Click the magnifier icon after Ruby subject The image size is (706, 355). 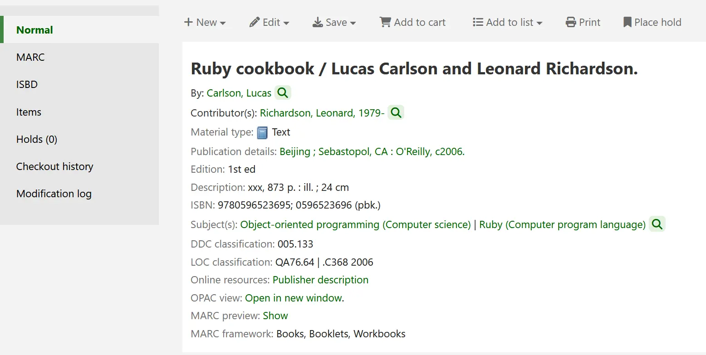pos(657,224)
